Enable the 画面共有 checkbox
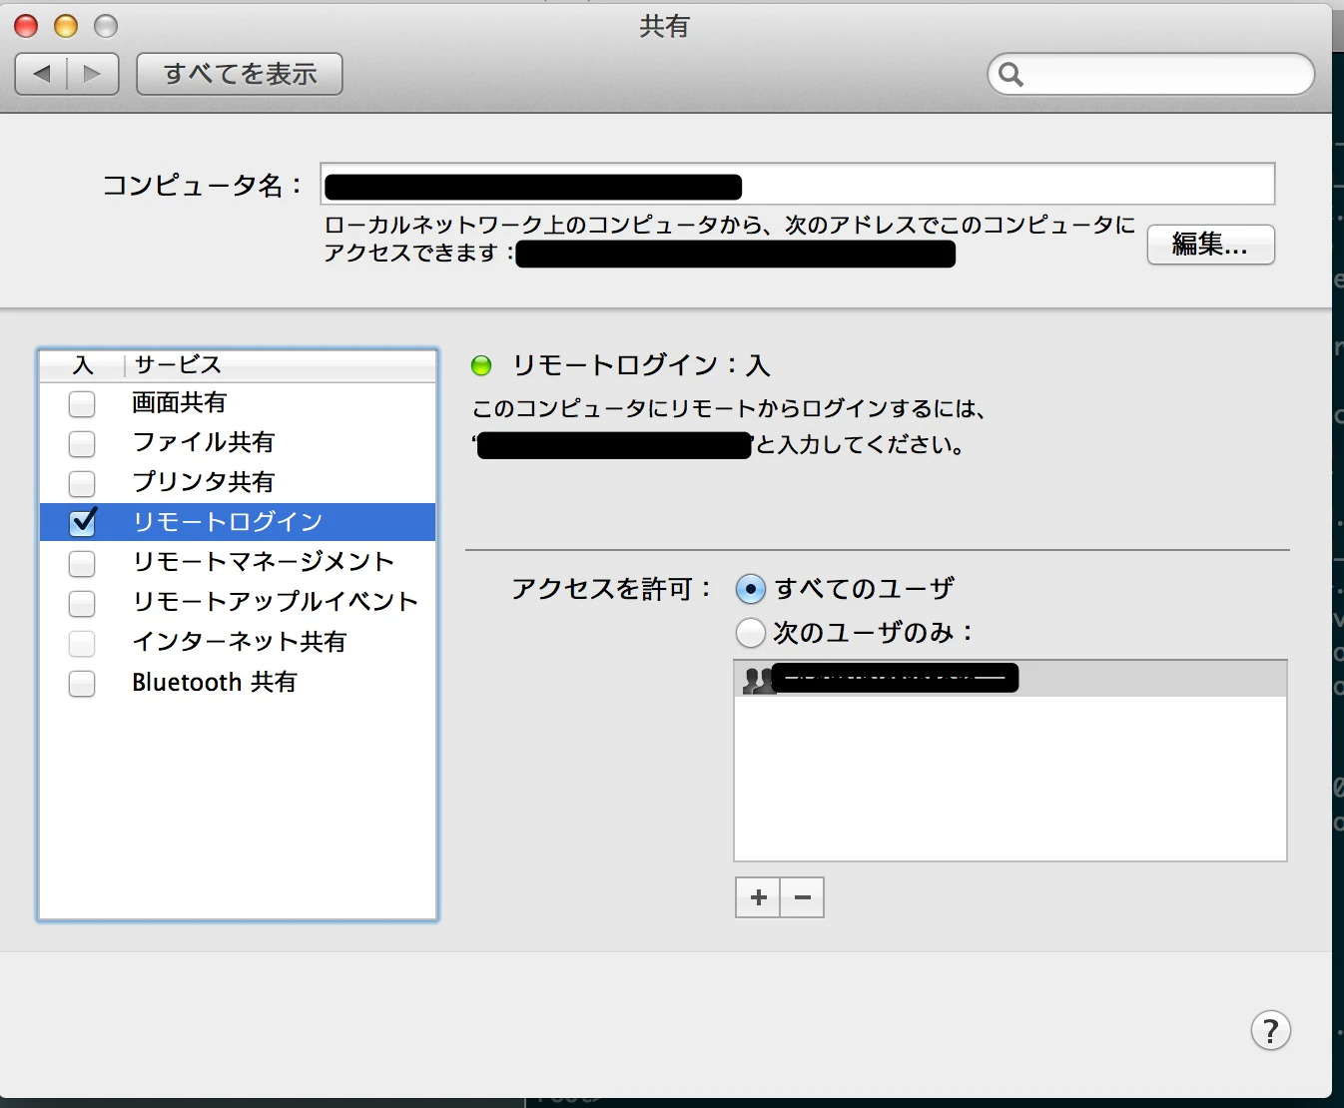Viewport: 1344px width, 1108px height. pyautogui.click(x=82, y=403)
